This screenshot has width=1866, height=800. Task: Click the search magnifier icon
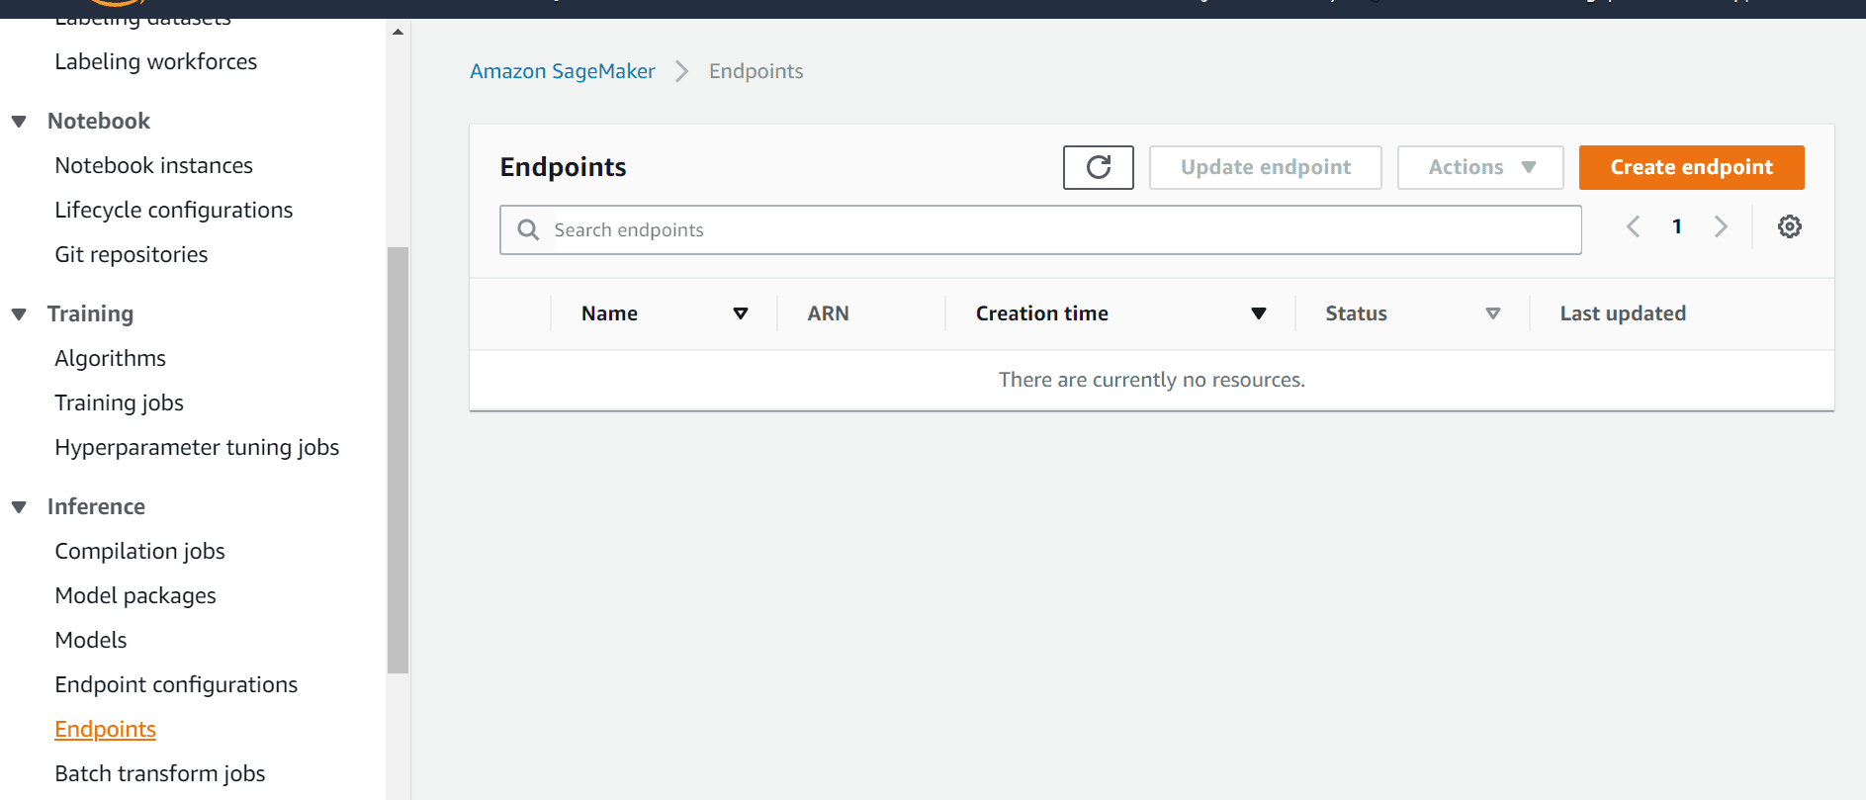528,229
